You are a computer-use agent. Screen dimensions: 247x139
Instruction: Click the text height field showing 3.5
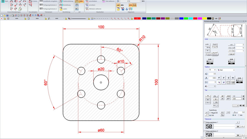coord(213,74)
